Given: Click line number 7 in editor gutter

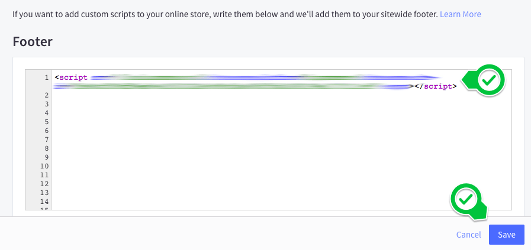Looking at the screenshot, I should pos(46,139).
